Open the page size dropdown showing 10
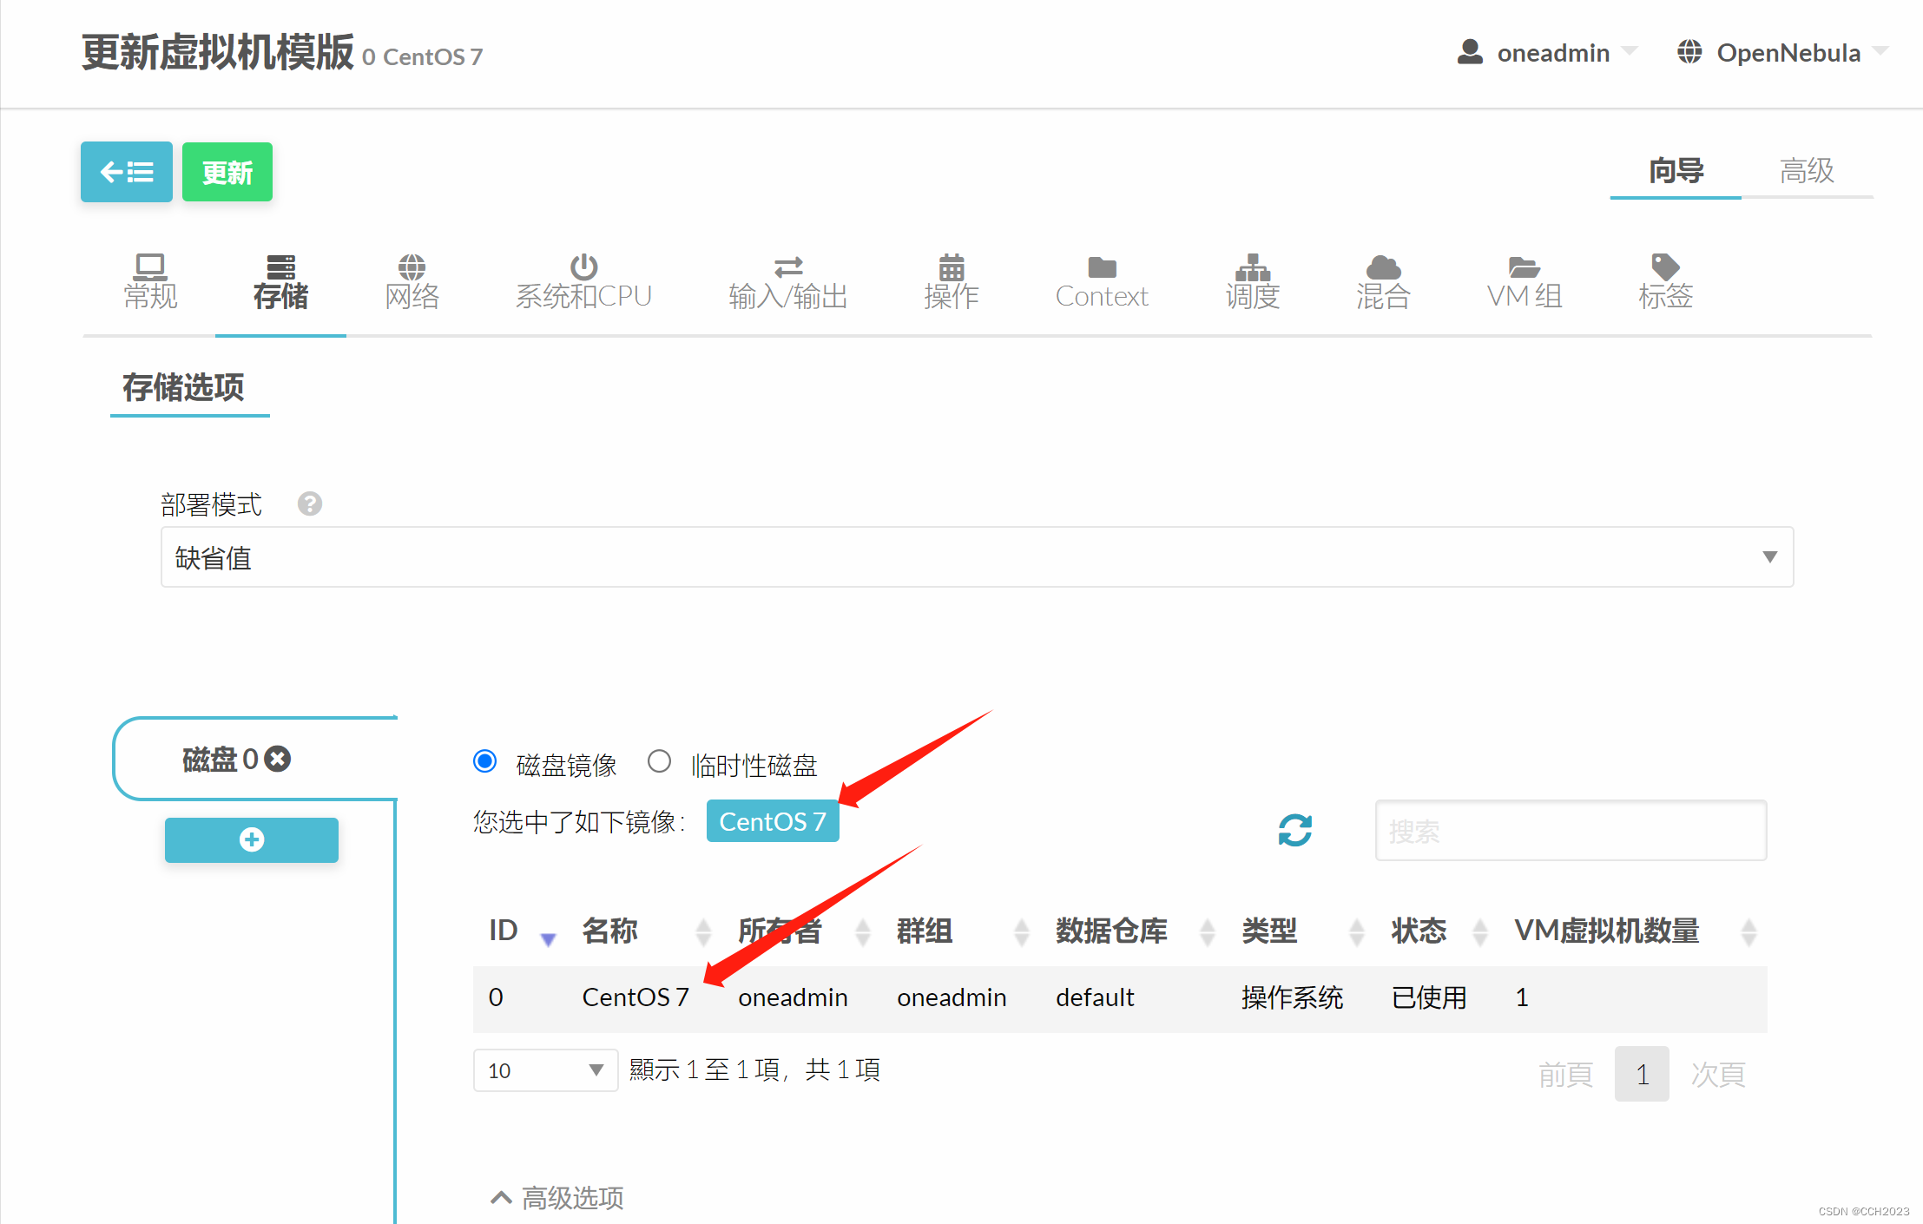1923x1224 pixels. (x=545, y=1070)
